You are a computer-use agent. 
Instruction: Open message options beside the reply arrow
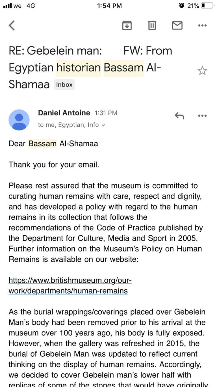pos(202,116)
